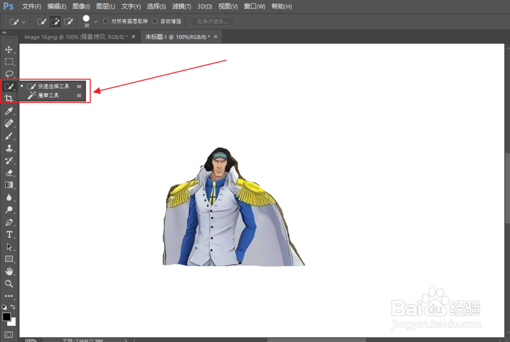Viewport: 510px width, 342px height.
Task: Swap foreground and background colors
Action: [13, 306]
